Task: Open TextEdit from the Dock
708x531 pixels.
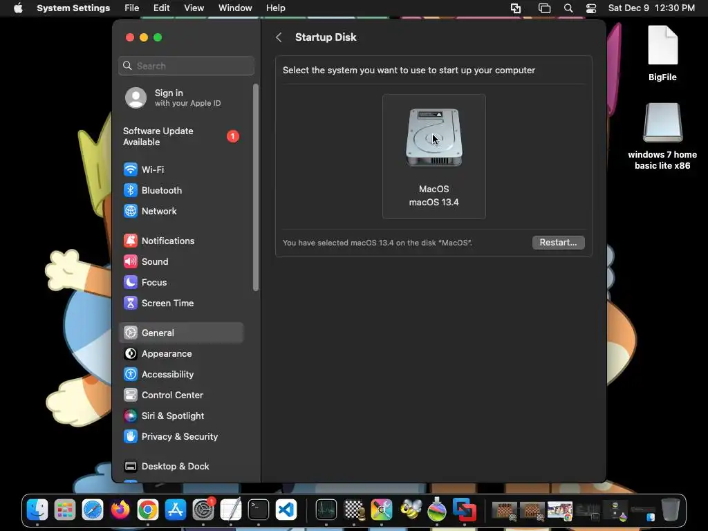Action: coord(231,510)
